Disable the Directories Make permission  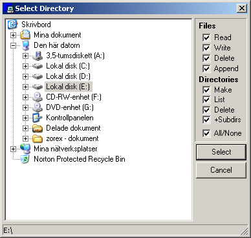[206, 90]
